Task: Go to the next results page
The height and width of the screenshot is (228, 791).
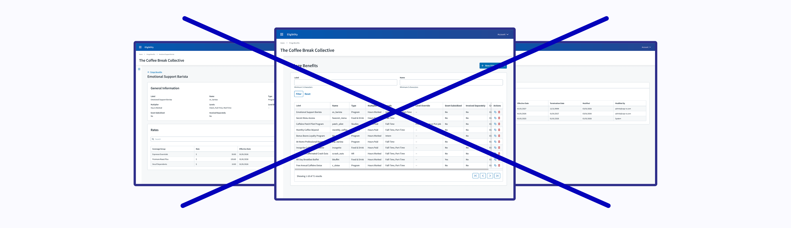Action: (490, 176)
